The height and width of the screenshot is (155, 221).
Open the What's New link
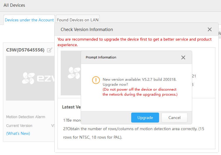click(x=18, y=133)
